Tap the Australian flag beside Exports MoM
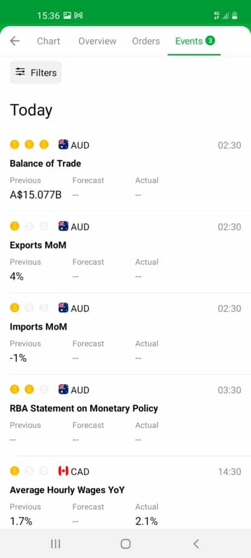The width and height of the screenshot is (251, 558). pyautogui.click(x=63, y=226)
